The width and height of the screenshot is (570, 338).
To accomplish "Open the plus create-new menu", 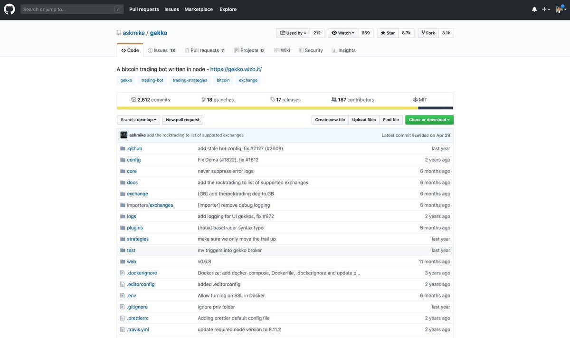I will [x=546, y=9].
